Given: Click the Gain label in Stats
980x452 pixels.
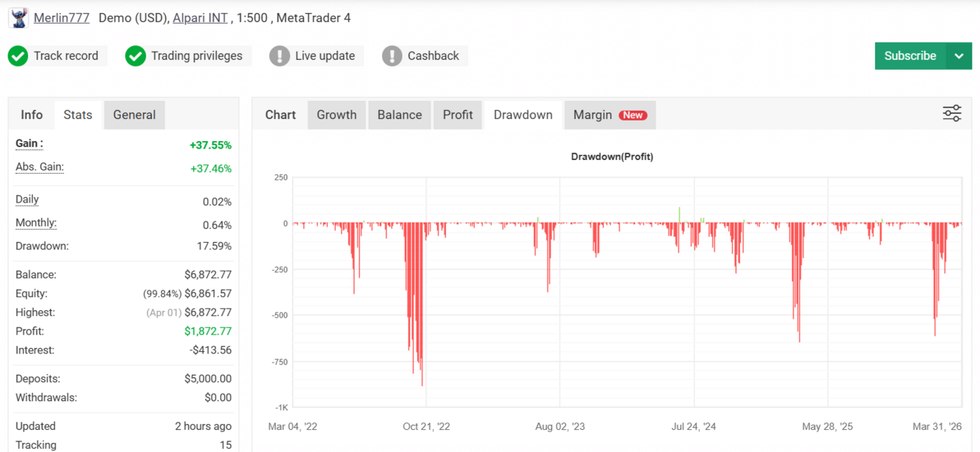Looking at the screenshot, I should tap(30, 143).
